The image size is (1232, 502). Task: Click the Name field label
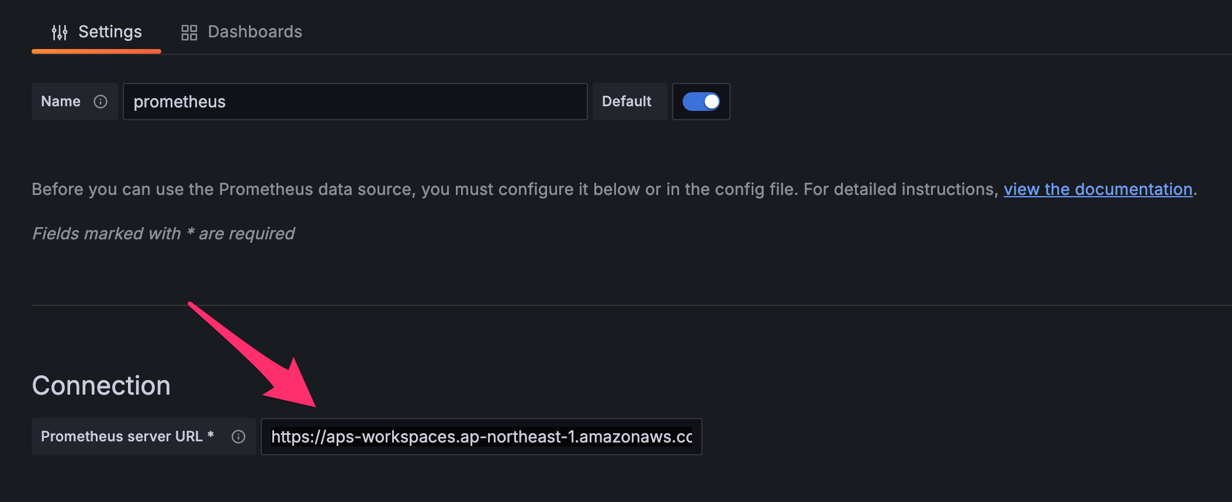click(61, 102)
